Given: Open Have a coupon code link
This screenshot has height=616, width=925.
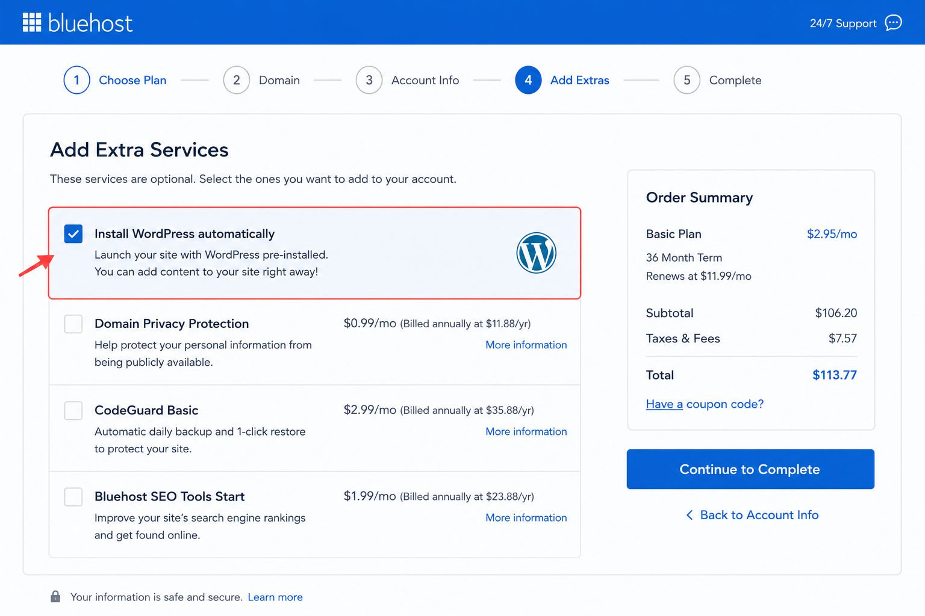Looking at the screenshot, I should (705, 404).
